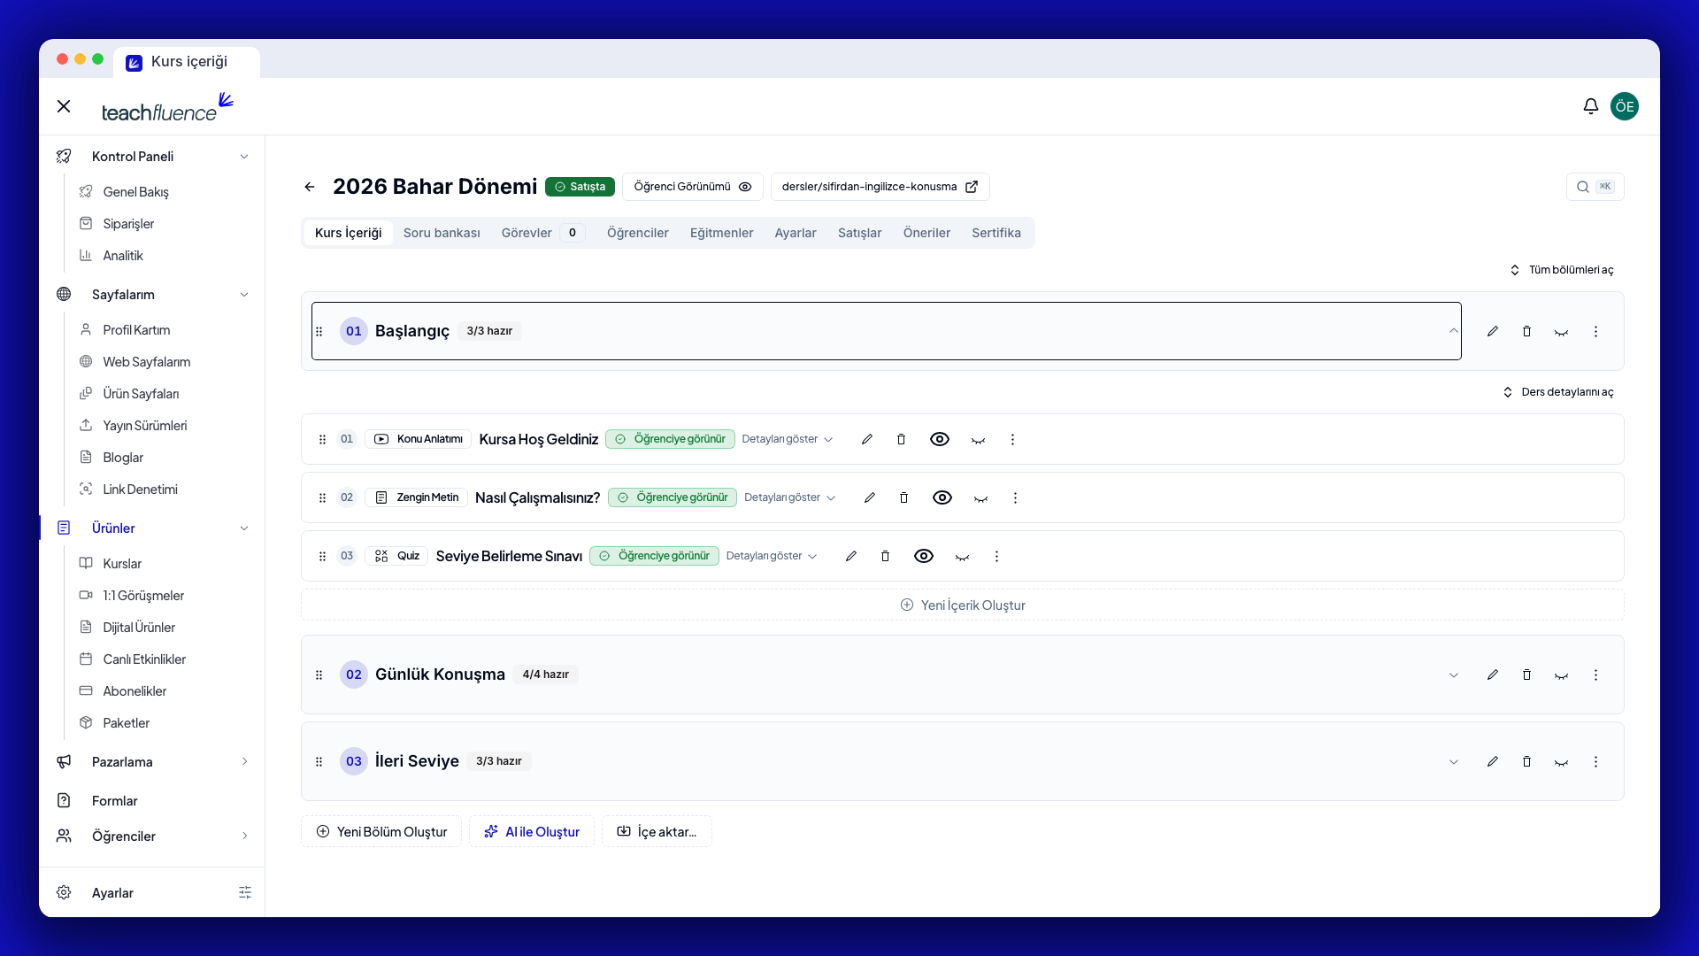Click Ders detaylarını aç
Viewport: 1699px width, 956px height.
(1558, 392)
